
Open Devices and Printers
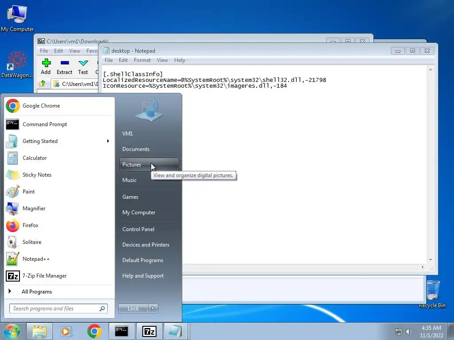point(149,245)
